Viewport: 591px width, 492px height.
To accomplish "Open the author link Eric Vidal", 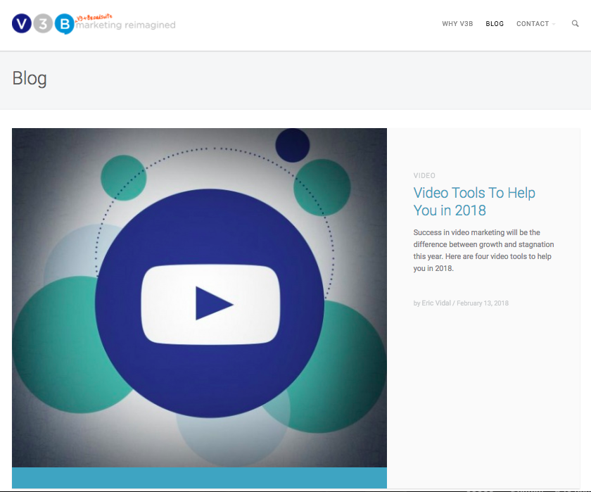I will tap(436, 303).
